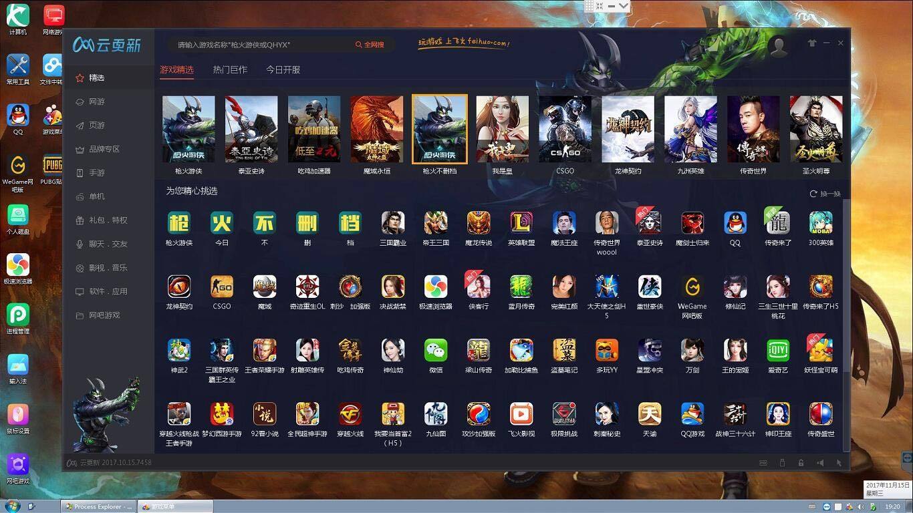Launch 加勒比捕鱼 fishing game icon
The height and width of the screenshot is (513, 913).
[521, 349]
